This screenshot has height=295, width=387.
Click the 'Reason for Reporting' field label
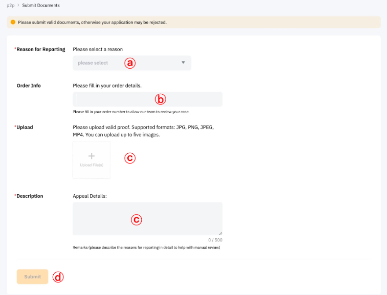point(41,49)
